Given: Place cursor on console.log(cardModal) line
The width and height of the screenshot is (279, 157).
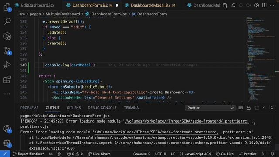Looking at the screenshot, I should [70, 65].
